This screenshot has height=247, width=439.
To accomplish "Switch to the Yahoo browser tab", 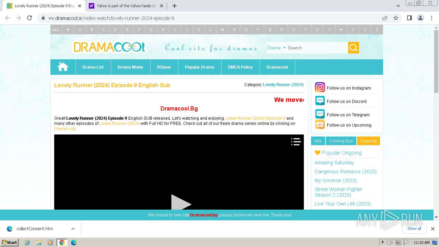I will [126, 6].
